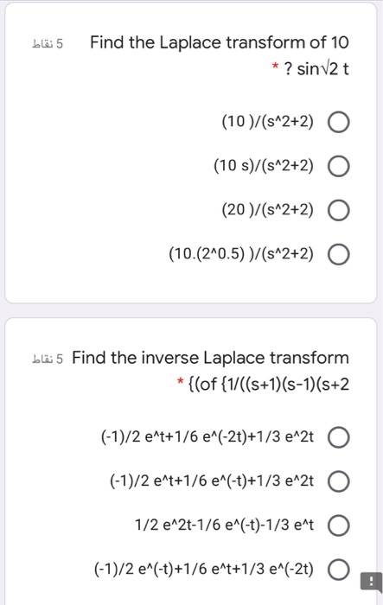Click the answer text (10 )/(s^2+2)

tap(267, 122)
